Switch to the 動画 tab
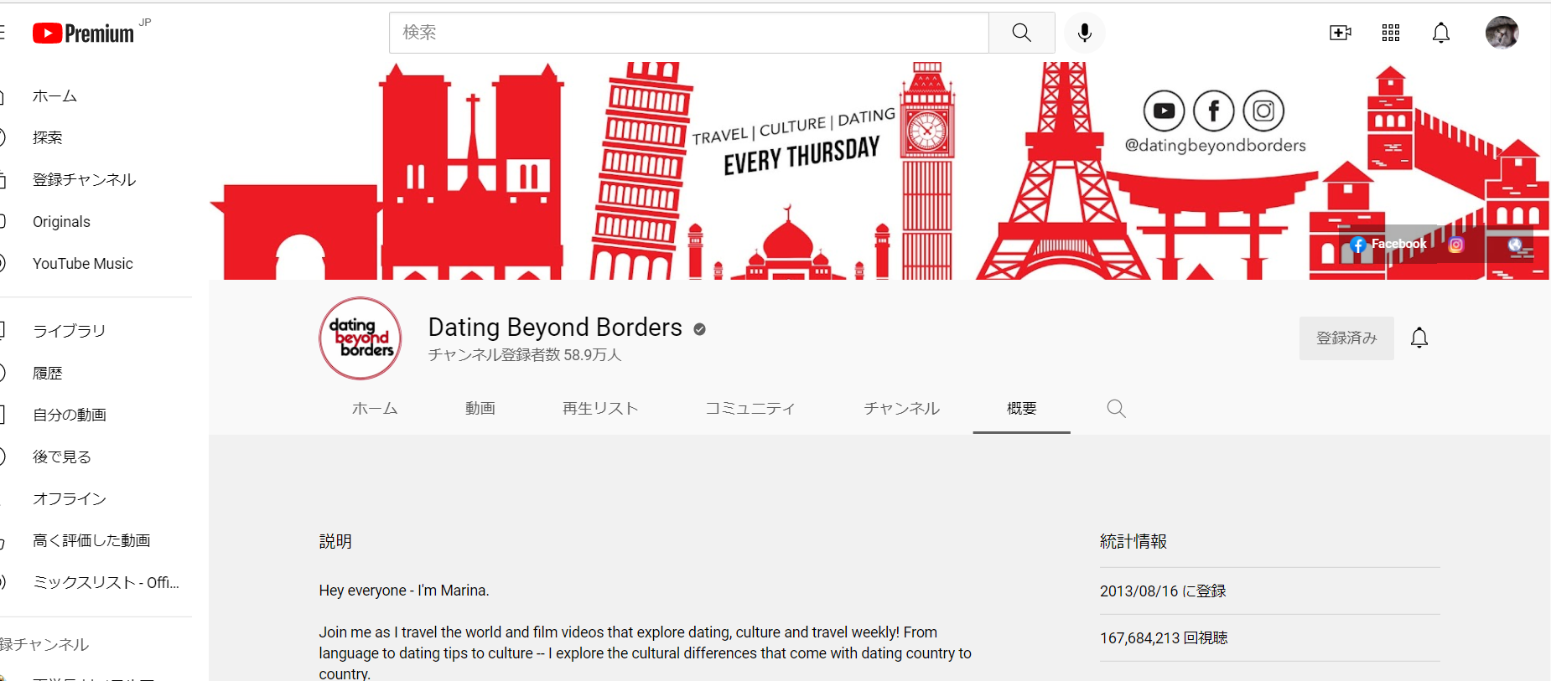Viewport: 1551px width, 681px height. (480, 408)
